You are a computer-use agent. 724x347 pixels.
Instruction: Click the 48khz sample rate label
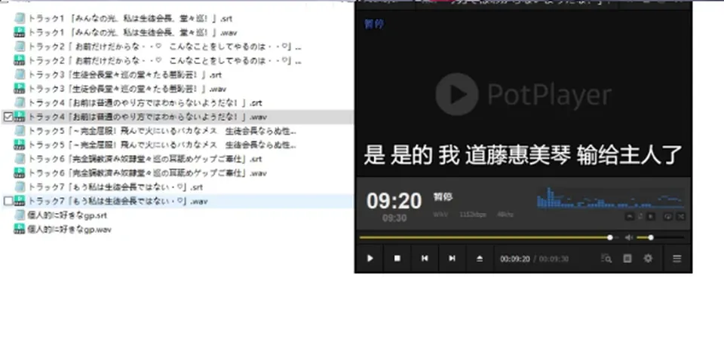click(x=505, y=215)
